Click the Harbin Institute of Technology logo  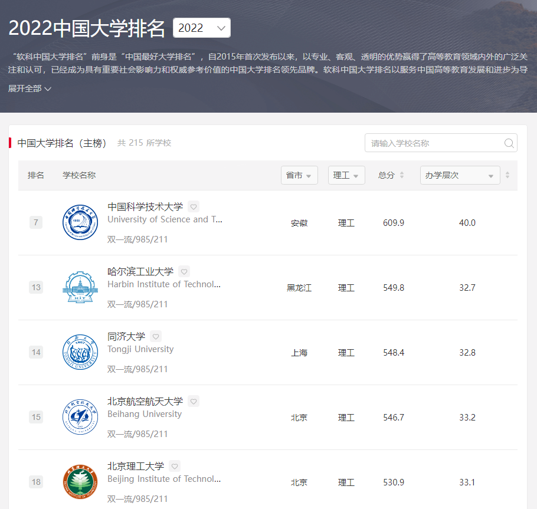pos(80,287)
